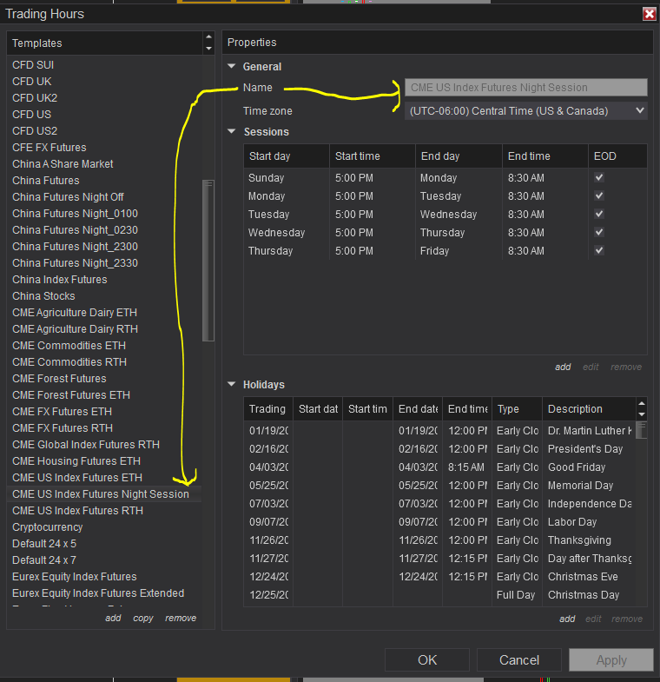Viewport: 660px width, 682px height.
Task: Toggle EOD checkbox for Thursday session
Action: 599,250
